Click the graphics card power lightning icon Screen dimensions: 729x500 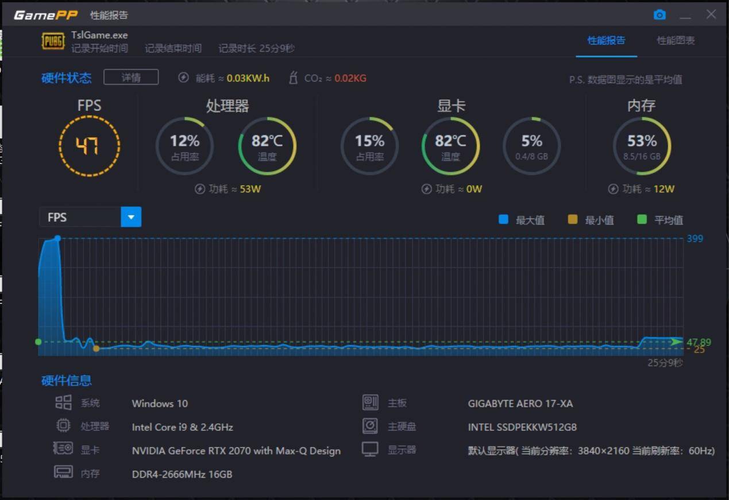426,189
